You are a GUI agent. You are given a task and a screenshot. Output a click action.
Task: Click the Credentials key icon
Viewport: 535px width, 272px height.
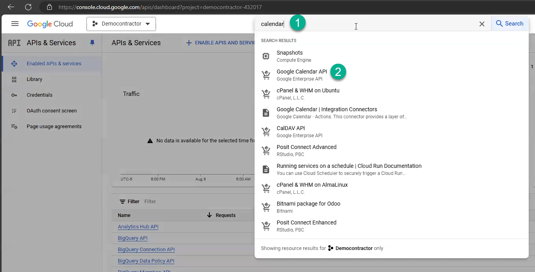[x=14, y=95]
